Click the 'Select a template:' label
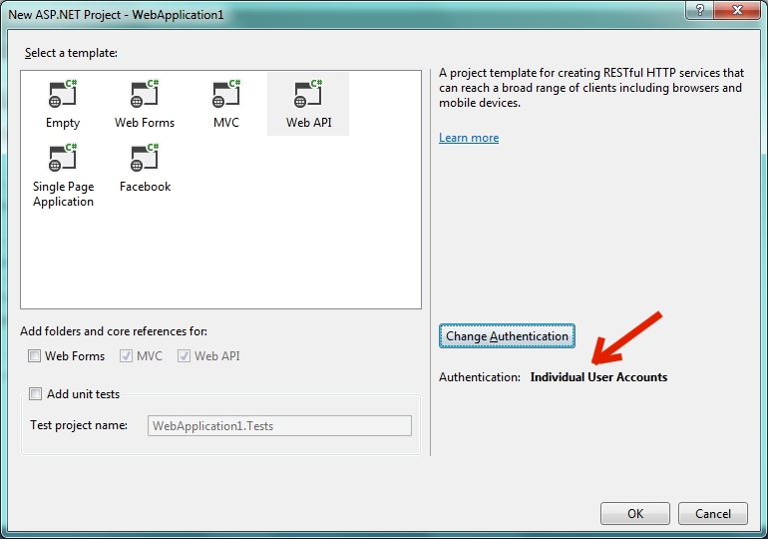Viewport: 768px width, 539px height. (71, 53)
